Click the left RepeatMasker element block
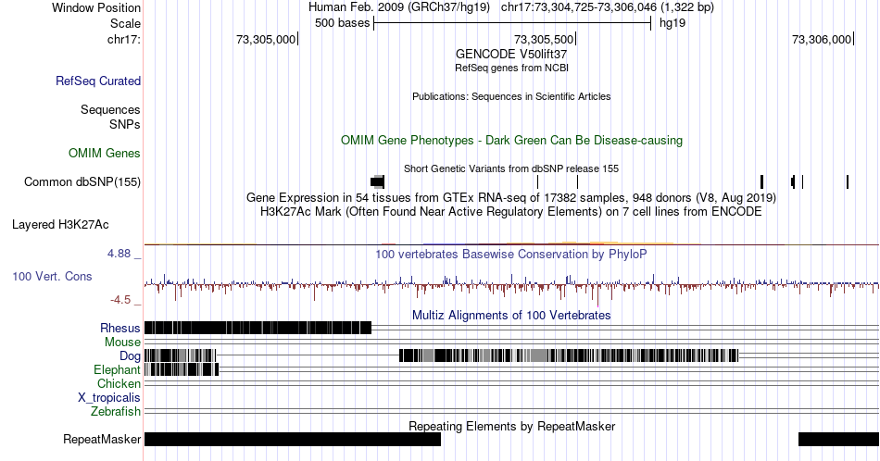This screenshot has height=461, width=880. (x=293, y=439)
